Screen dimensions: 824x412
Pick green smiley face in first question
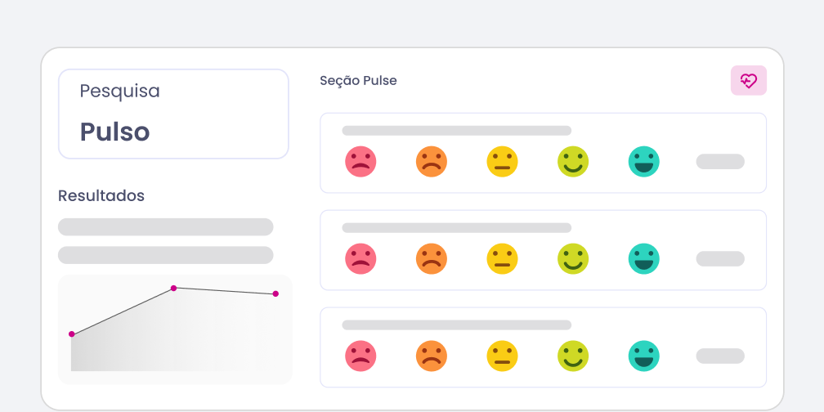(573, 161)
